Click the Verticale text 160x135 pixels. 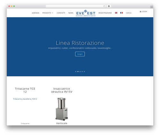coord(62,123)
